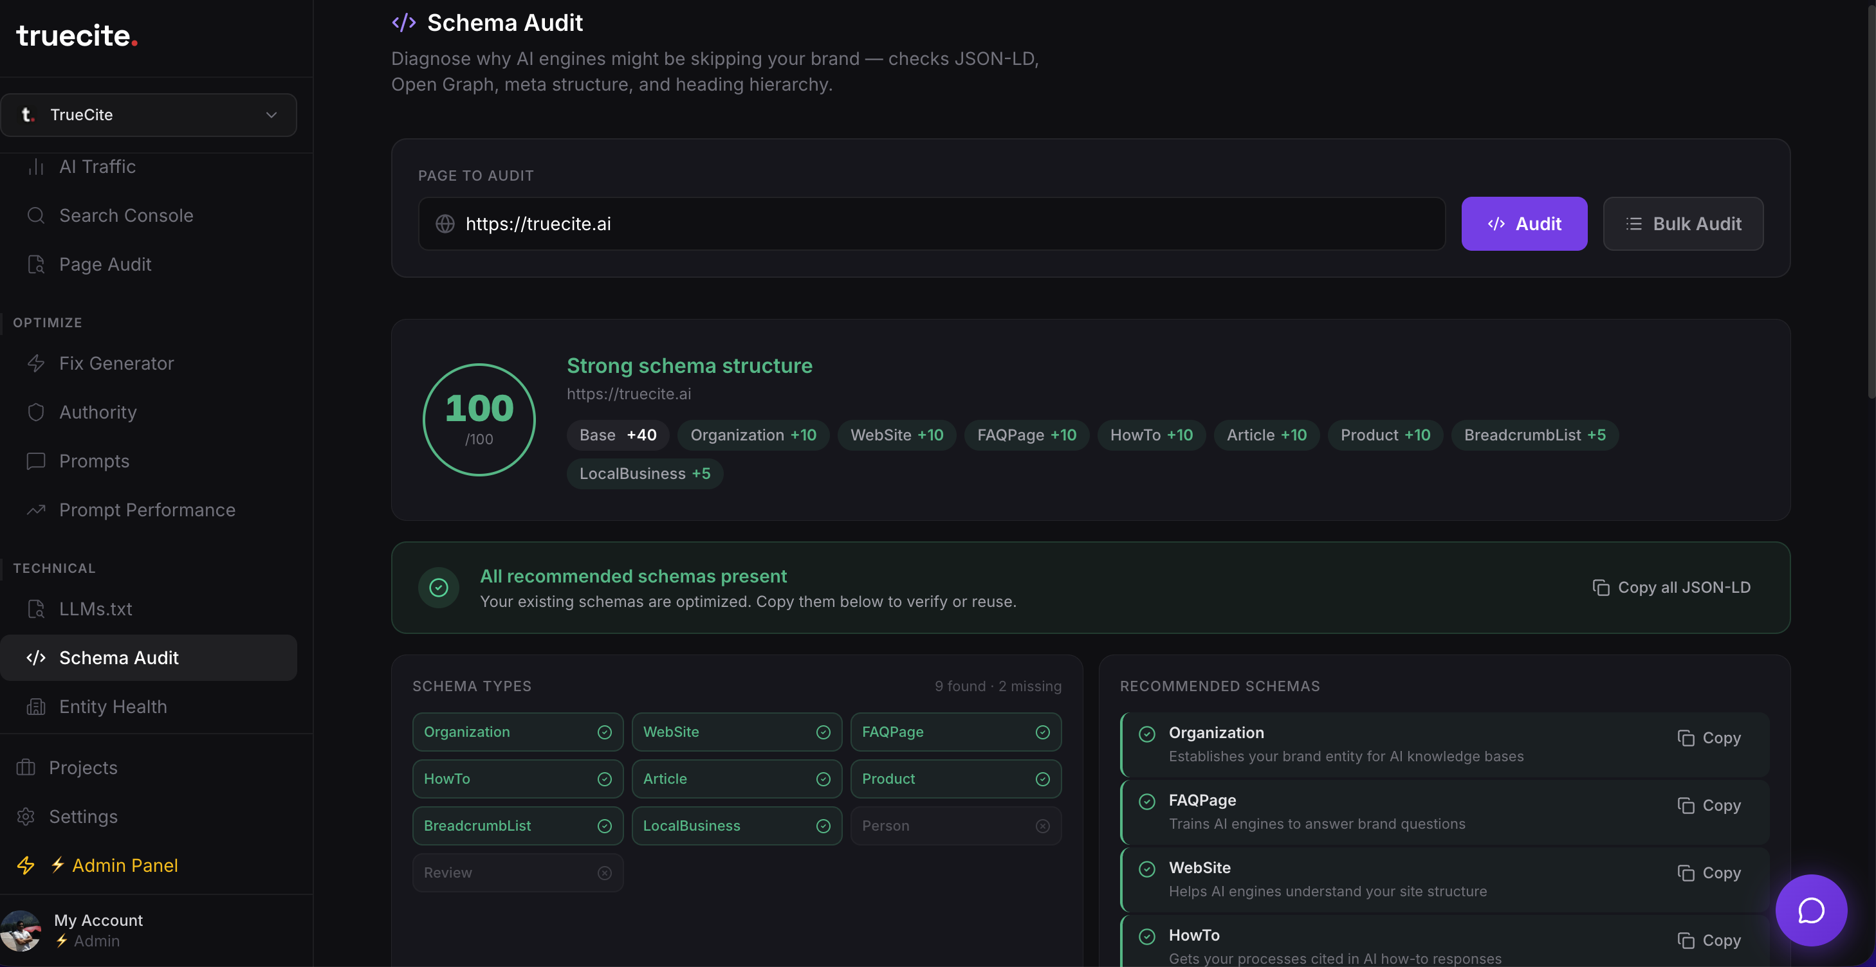Select the BreadcrumbList schema type tile
This screenshot has height=967, width=1876.
point(518,826)
